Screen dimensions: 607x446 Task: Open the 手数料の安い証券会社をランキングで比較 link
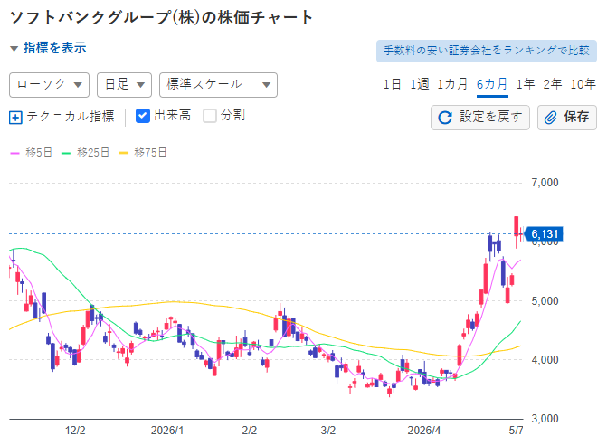pyautogui.click(x=486, y=51)
